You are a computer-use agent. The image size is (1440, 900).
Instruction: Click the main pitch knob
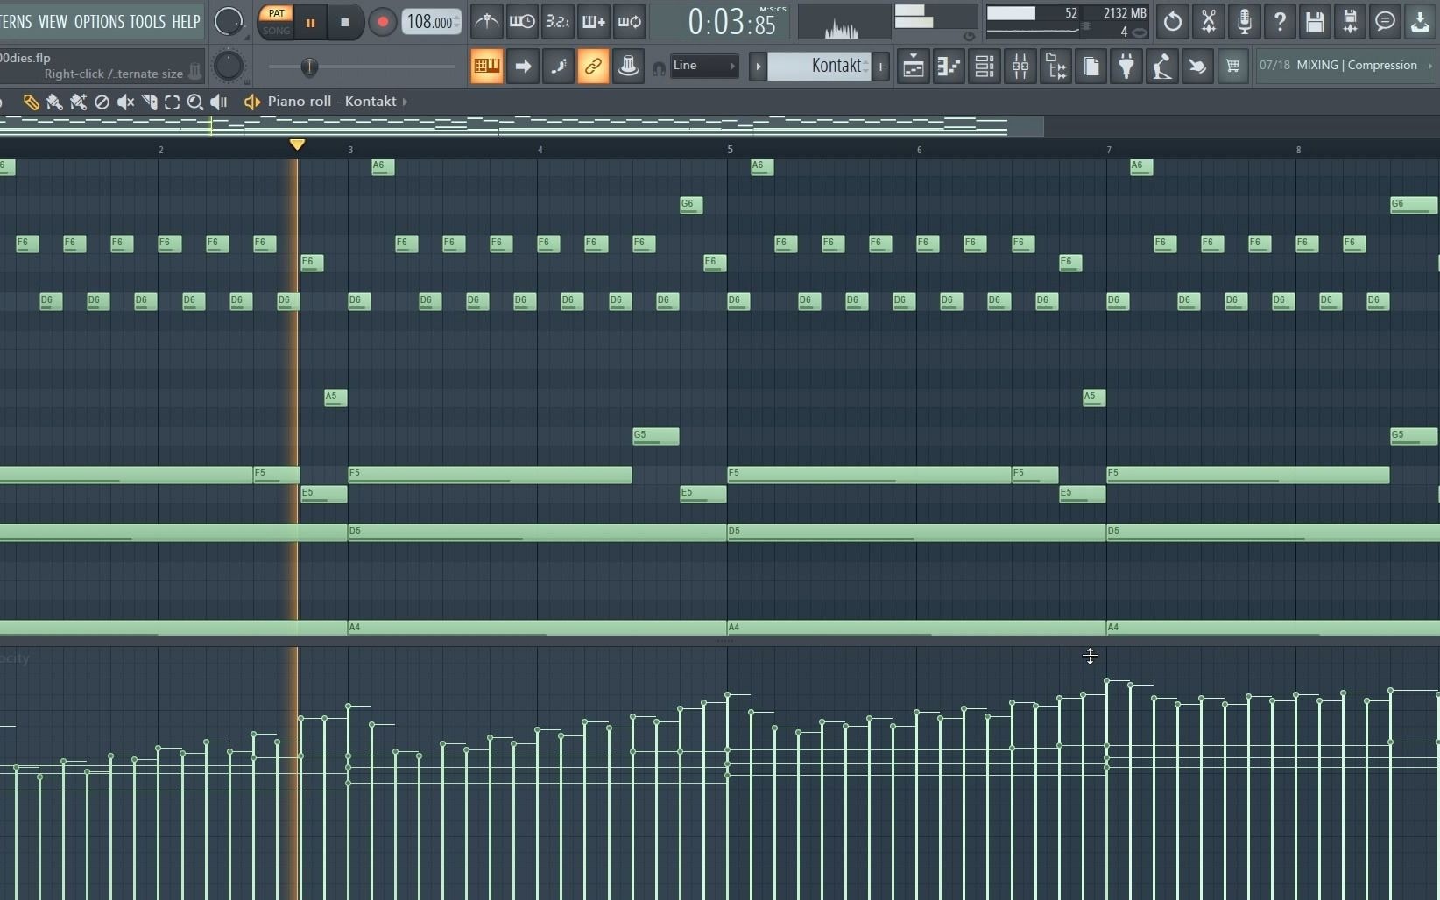(229, 66)
